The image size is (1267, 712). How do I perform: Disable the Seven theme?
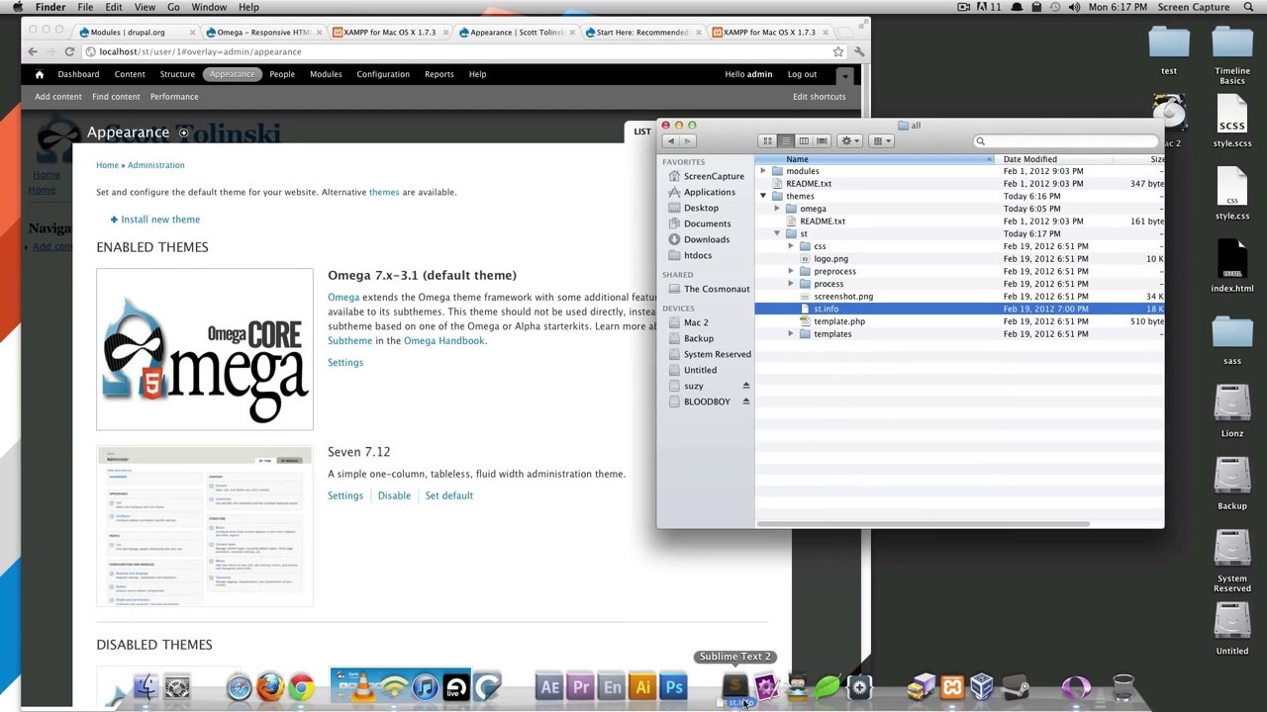pyautogui.click(x=394, y=495)
